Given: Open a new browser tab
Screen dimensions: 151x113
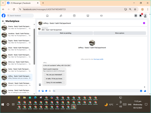Looking at the screenshot, I should 43,3.
